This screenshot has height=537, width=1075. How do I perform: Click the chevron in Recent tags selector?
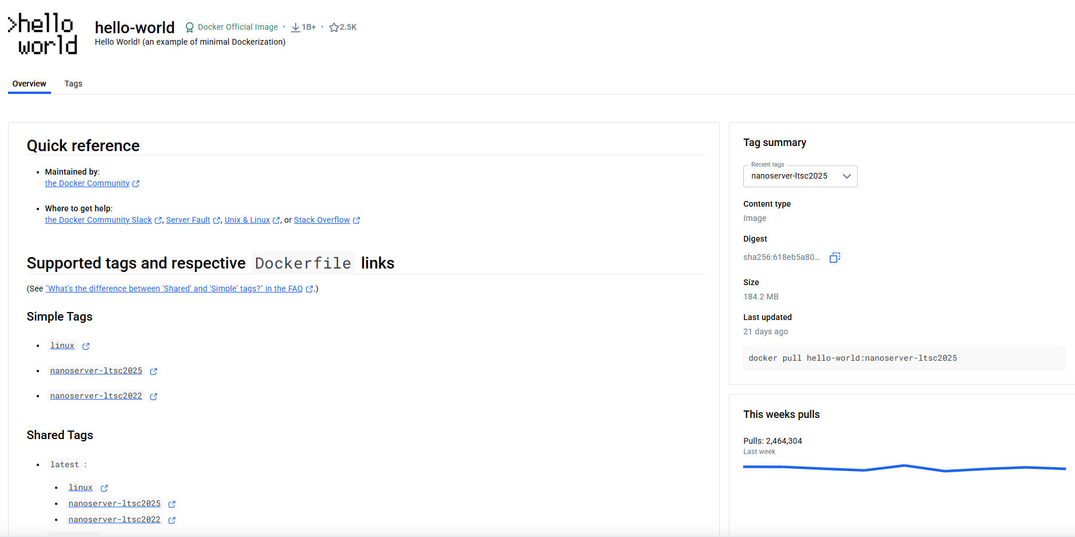coord(846,176)
